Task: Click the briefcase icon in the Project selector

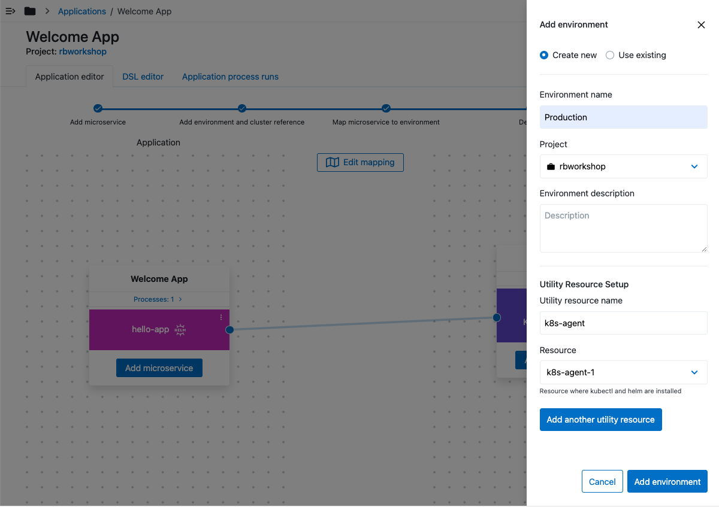Action: (x=551, y=166)
